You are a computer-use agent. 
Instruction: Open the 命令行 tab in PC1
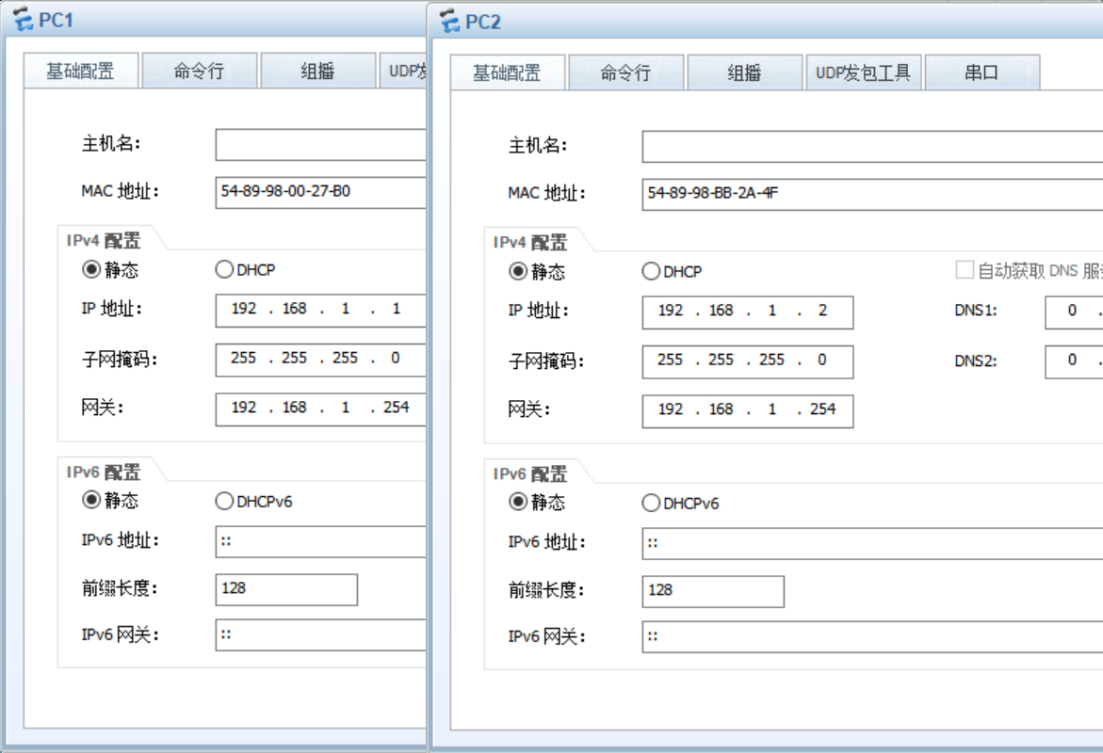[199, 72]
